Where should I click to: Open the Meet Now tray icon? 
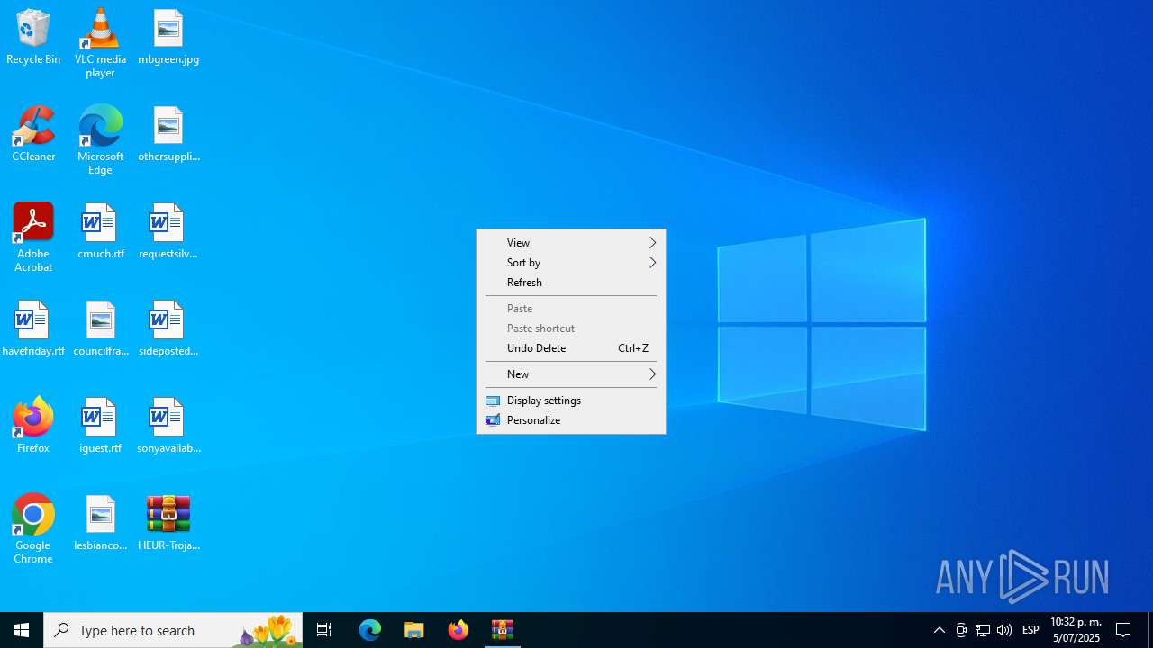coord(961,630)
